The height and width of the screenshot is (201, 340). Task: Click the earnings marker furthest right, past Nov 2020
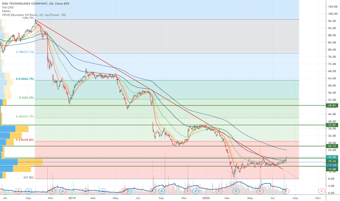tap(321, 191)
